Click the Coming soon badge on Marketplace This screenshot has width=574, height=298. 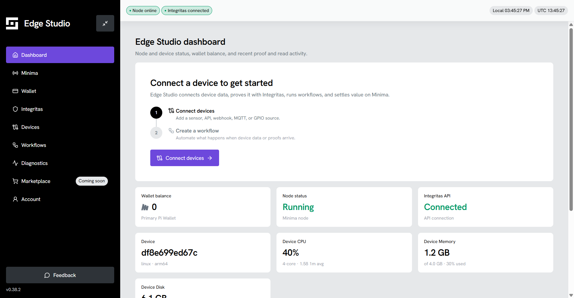tap(92, 181)
